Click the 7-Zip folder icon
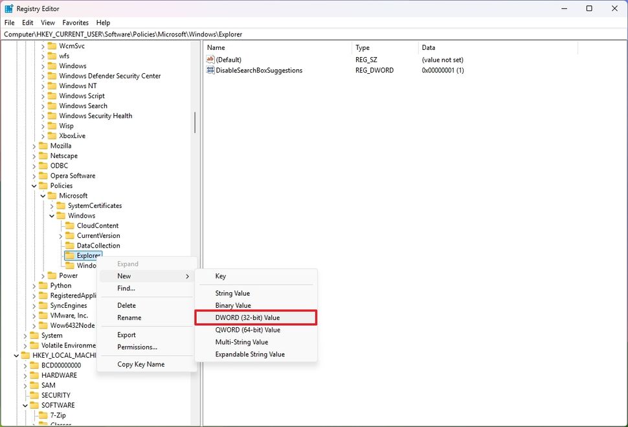The image size is (628, 427). click(42, 415)
